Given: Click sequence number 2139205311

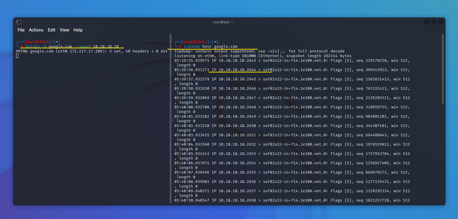Looking at the screenshot, I should coord(377,98).
